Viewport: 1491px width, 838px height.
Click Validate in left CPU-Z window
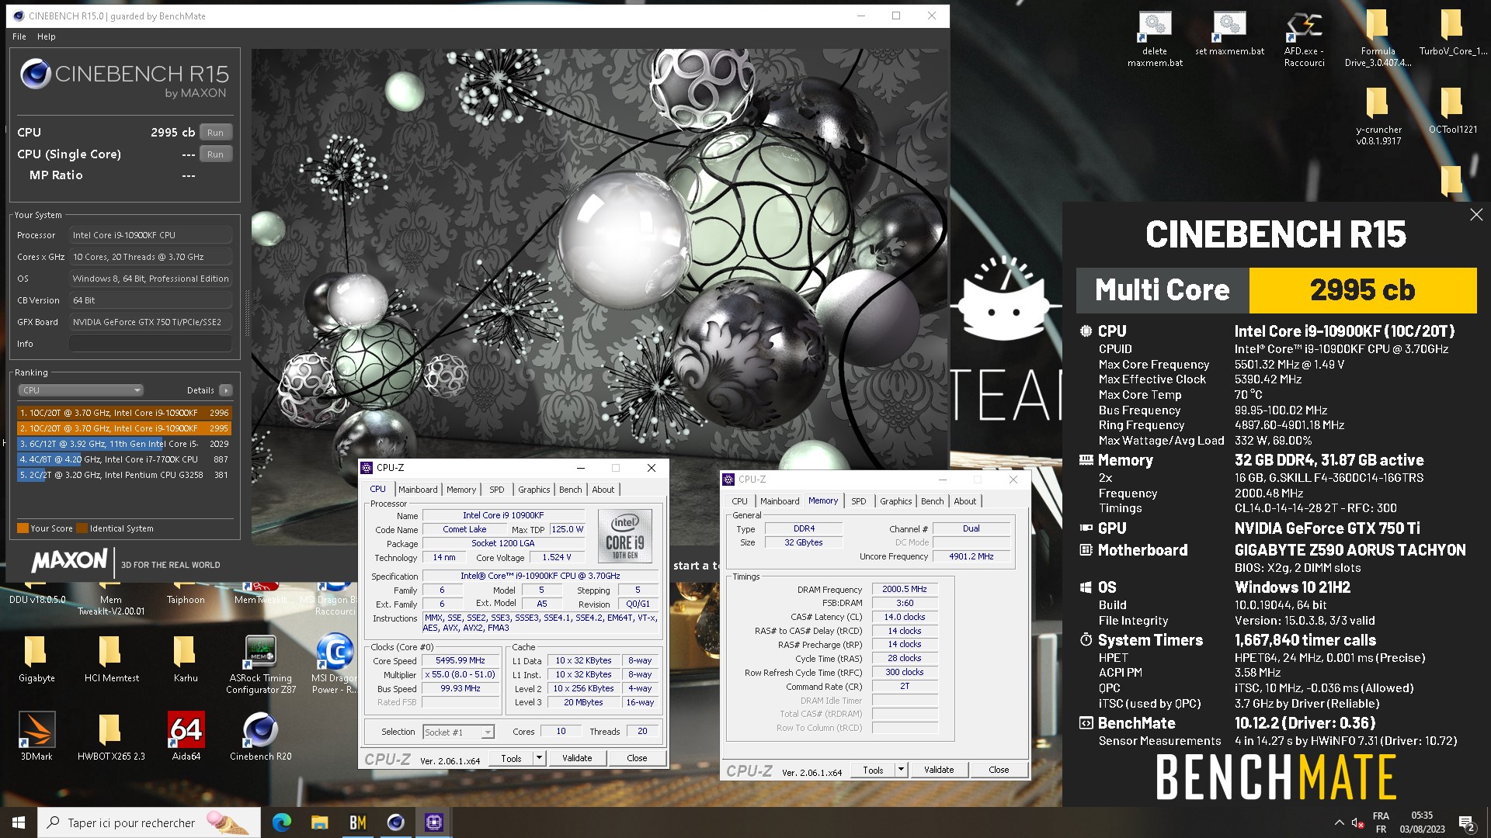point(577,758)
